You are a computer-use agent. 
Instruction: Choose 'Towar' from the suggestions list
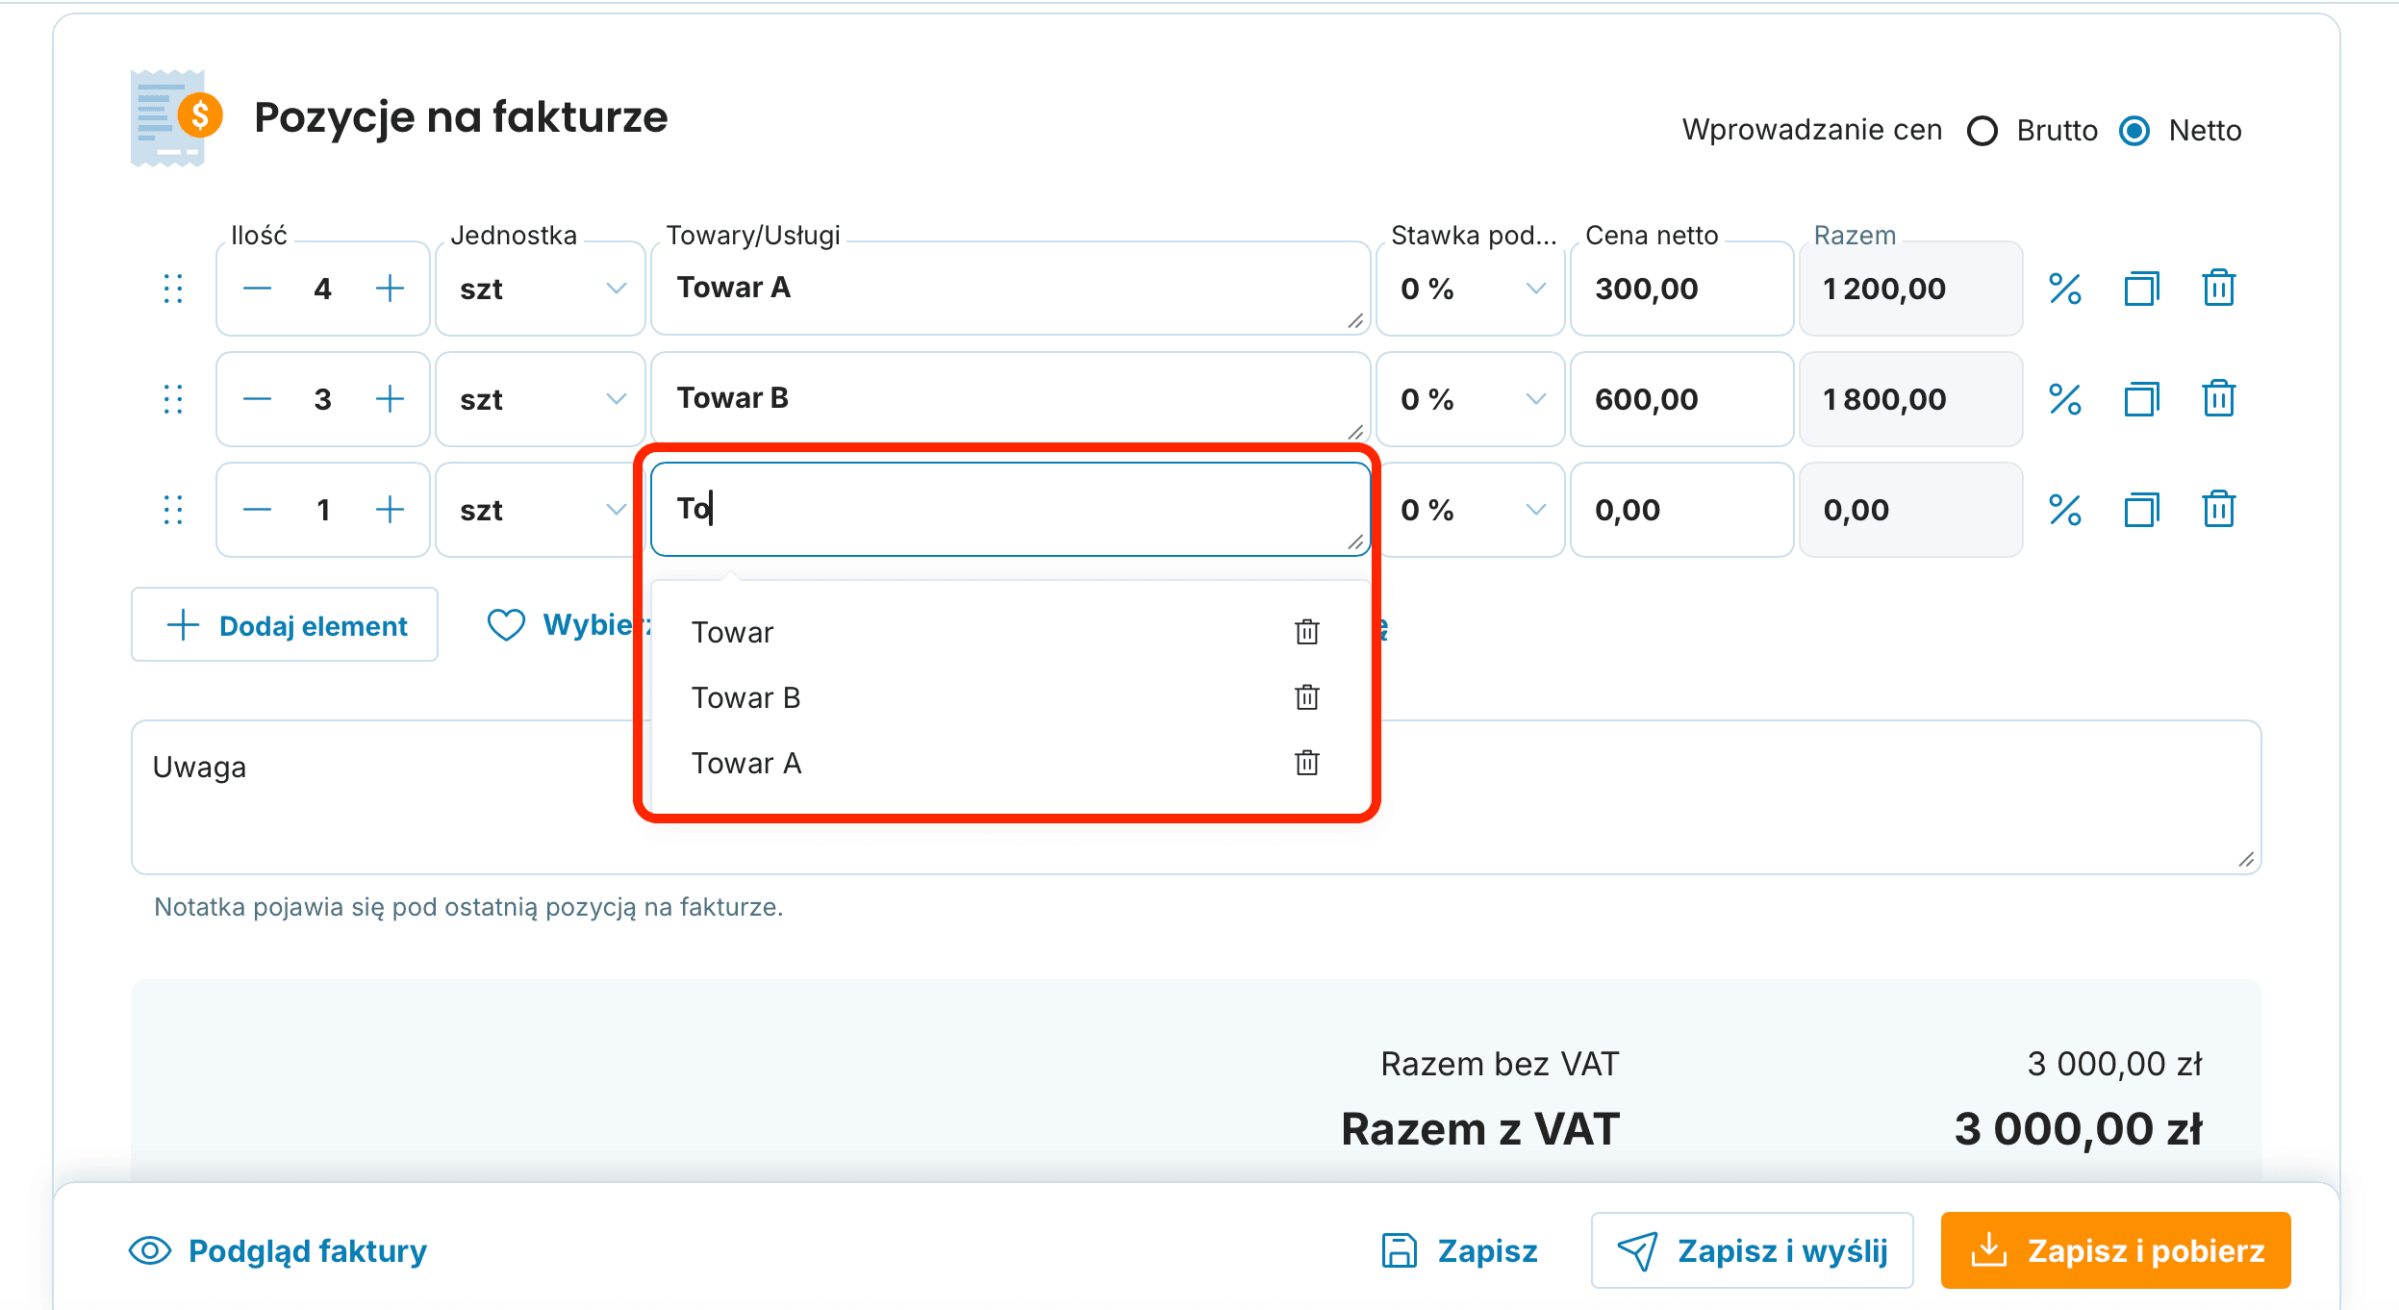point(732,632)
